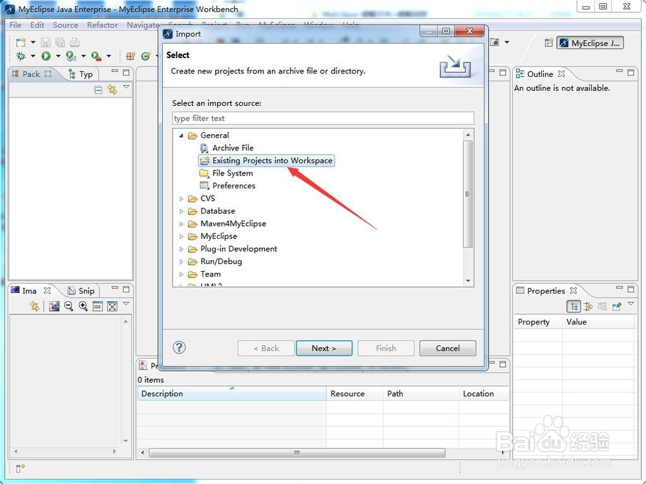The image size is (646, 484).
Task: Click the Next > button
Action: pyautogui.click(x=324, y=348)
